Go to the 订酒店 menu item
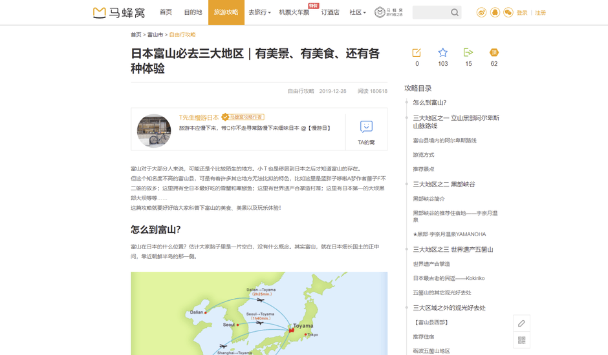The image size is (608, 355). [330, 12]
